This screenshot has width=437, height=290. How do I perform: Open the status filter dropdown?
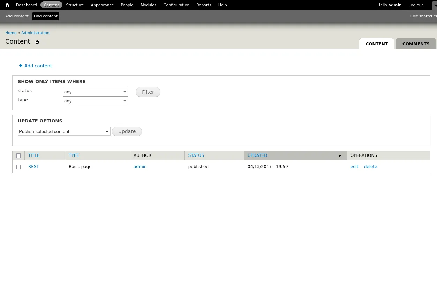(x=96, y=92)
